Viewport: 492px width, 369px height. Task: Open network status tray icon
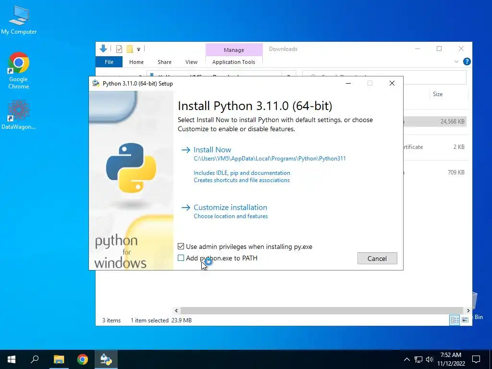418,359
